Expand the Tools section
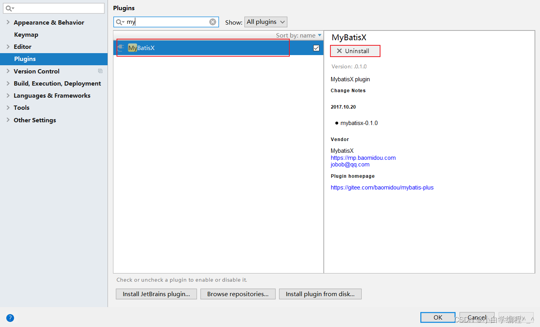Viewport: 540px width, 327px height. [8, 107]
